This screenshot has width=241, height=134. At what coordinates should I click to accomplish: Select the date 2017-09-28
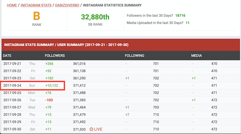[12, 115]
